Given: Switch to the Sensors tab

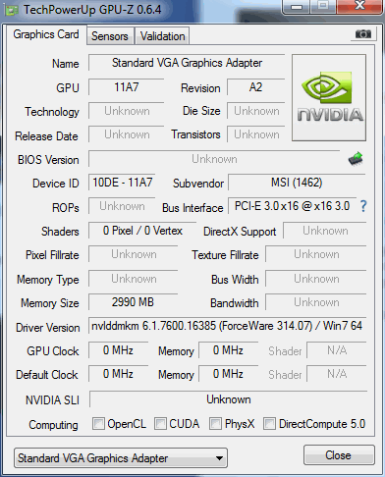Looking at the screenshot, I should 110,36.
